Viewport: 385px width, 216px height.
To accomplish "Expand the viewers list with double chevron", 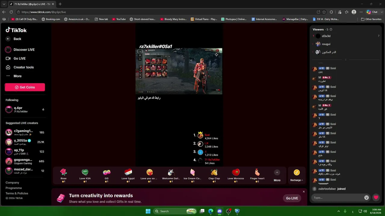I will click(x=346, y=60).
